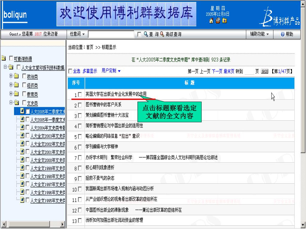Click the 高级查询 advanced search item
The width and height of the screenshot is (306, 229).
(x=173, y=35)
